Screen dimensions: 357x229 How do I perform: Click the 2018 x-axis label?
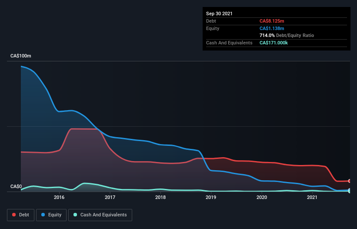(x=160, y=197)
